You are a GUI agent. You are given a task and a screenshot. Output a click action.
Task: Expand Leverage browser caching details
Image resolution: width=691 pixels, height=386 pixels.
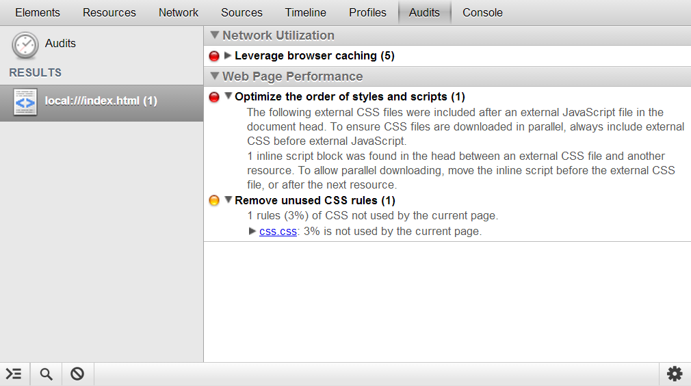pyautogui.click(x=229, y=56)
